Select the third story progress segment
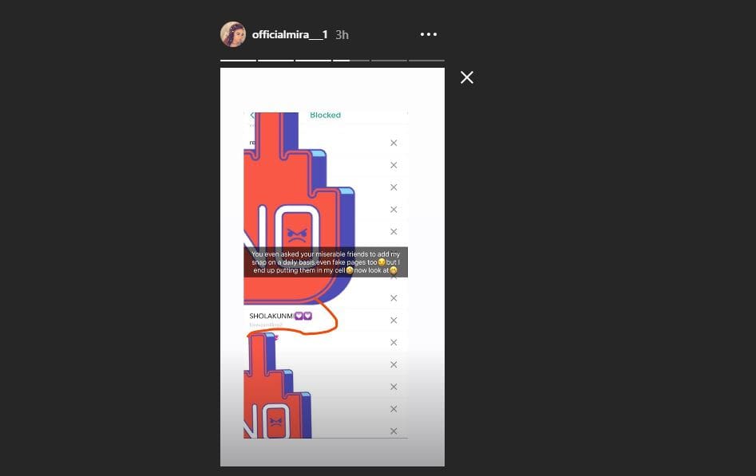The width and height of the screenshot is (756, 476). tap(314, 61)
